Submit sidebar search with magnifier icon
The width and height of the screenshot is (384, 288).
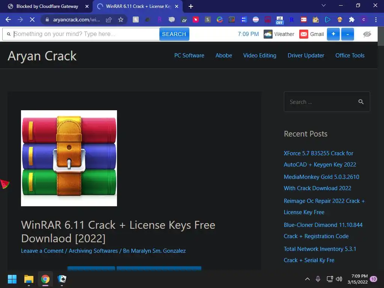(x=361, y=102)
